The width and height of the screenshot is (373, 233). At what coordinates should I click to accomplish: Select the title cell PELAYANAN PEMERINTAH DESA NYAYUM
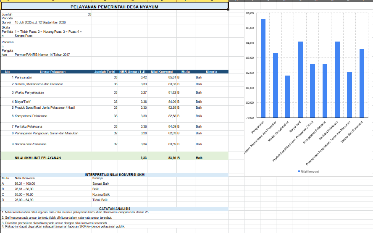114,7
